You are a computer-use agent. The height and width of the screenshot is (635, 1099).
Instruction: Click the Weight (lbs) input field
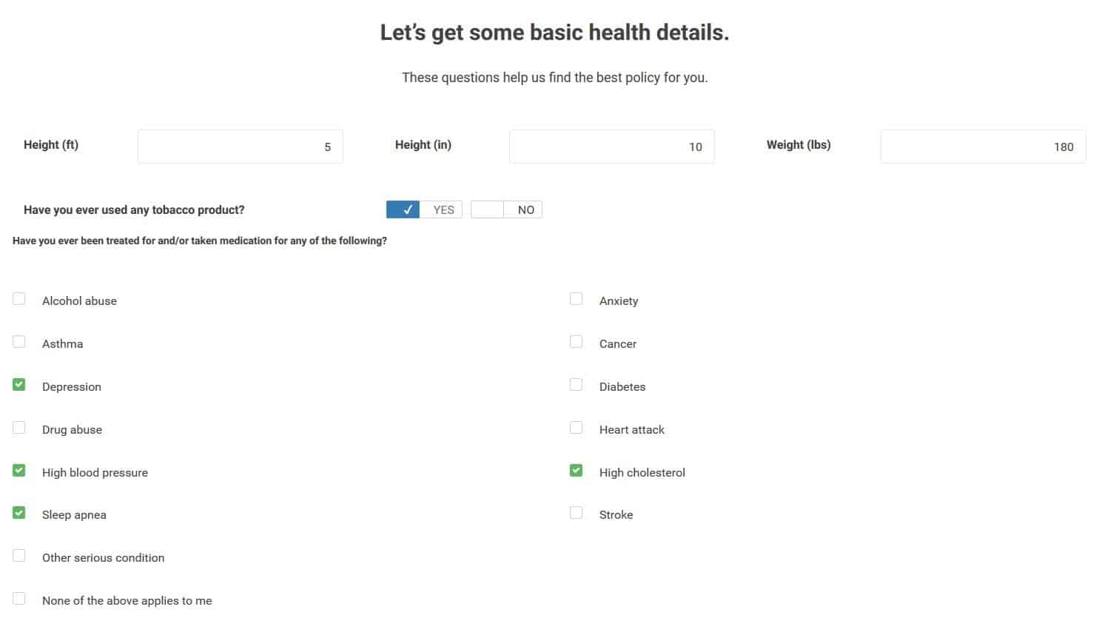click(984, 147)
